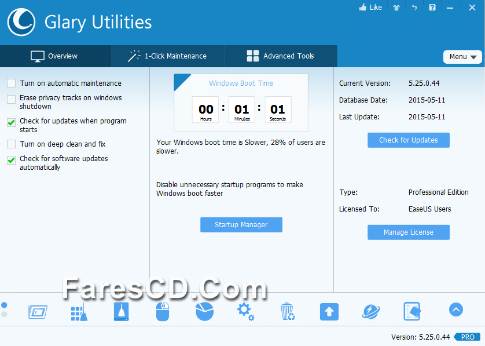Click the thumbs-up Like button
The width and height of the screenshot is (485, 346).
click(370, 8)
